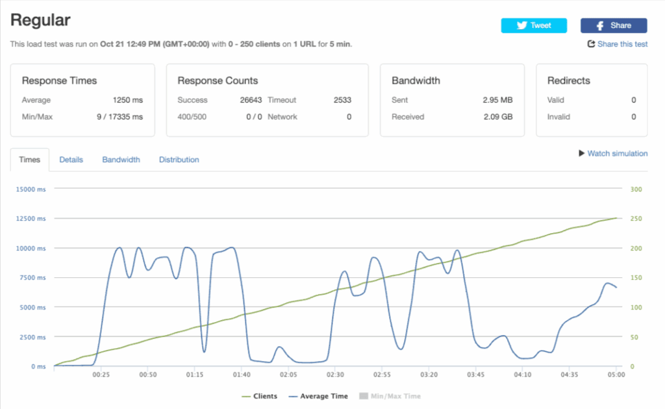The width and height of the screenshot is (665, 409).
Task: Switch to the Details tab
Action: click(71, 160)
